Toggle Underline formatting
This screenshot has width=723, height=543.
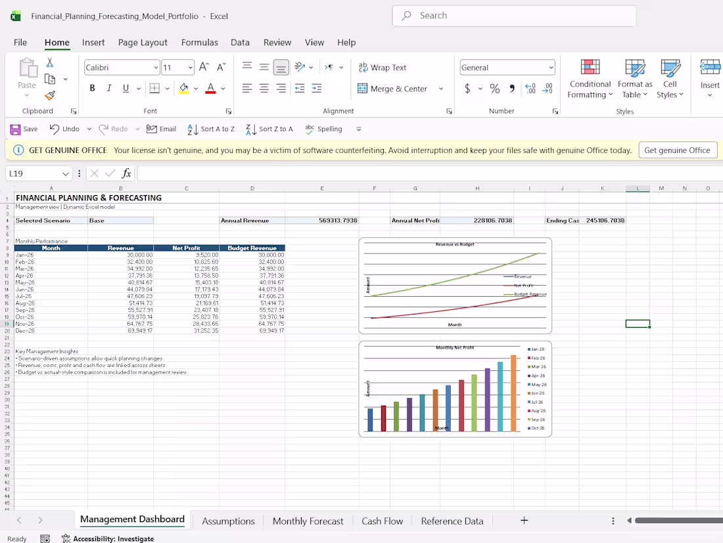pos(126,88)
